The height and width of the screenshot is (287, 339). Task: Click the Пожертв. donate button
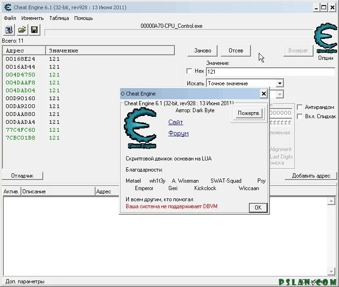(249, 113)
